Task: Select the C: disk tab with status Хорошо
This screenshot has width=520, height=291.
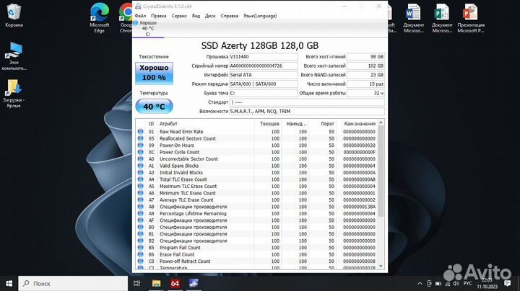Action: 148,28
